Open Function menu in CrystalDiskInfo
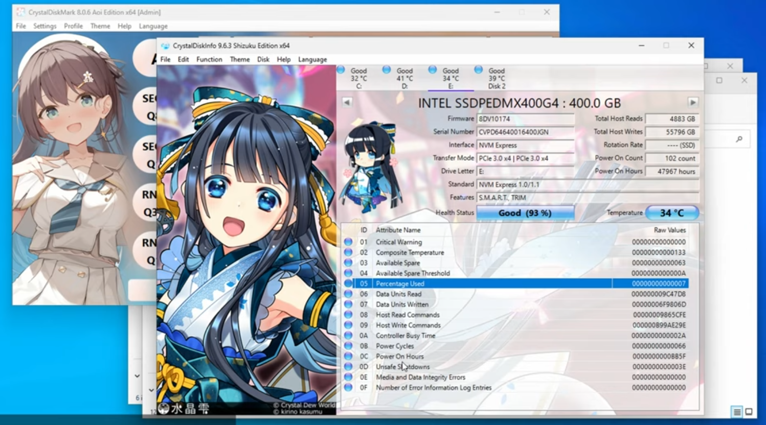 tap(209, 59)
